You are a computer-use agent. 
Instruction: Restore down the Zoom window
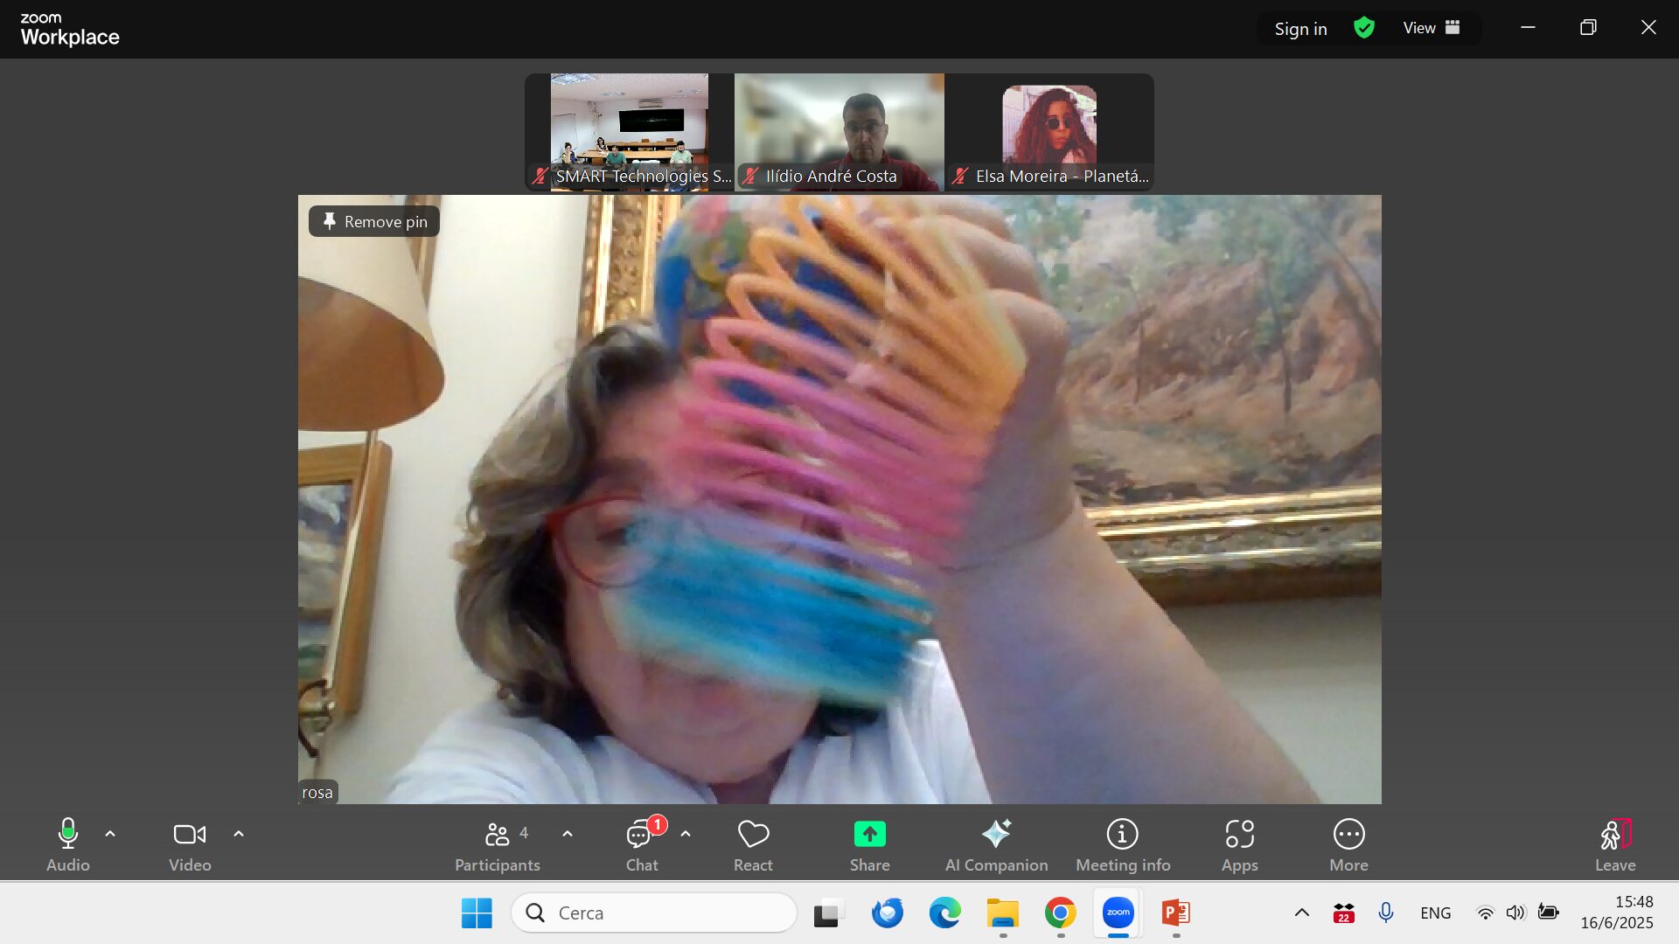tap(1588, 28)
